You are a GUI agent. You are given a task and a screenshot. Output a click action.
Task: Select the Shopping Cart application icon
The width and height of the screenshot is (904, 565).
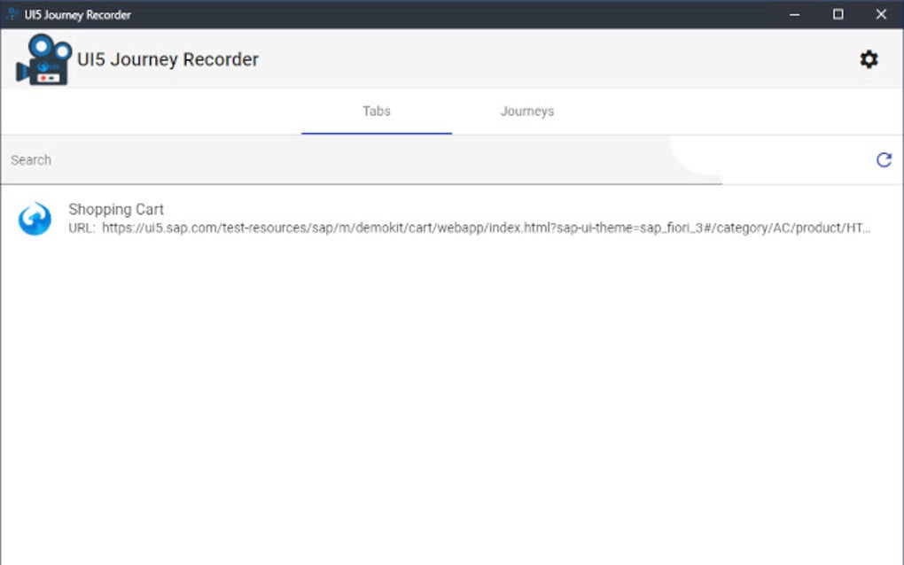34,218
